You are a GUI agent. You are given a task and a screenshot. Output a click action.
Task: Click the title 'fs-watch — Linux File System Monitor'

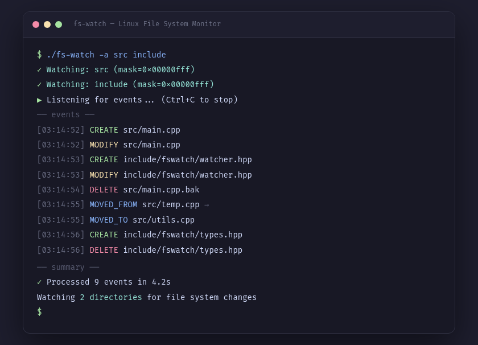click(147, 24)
